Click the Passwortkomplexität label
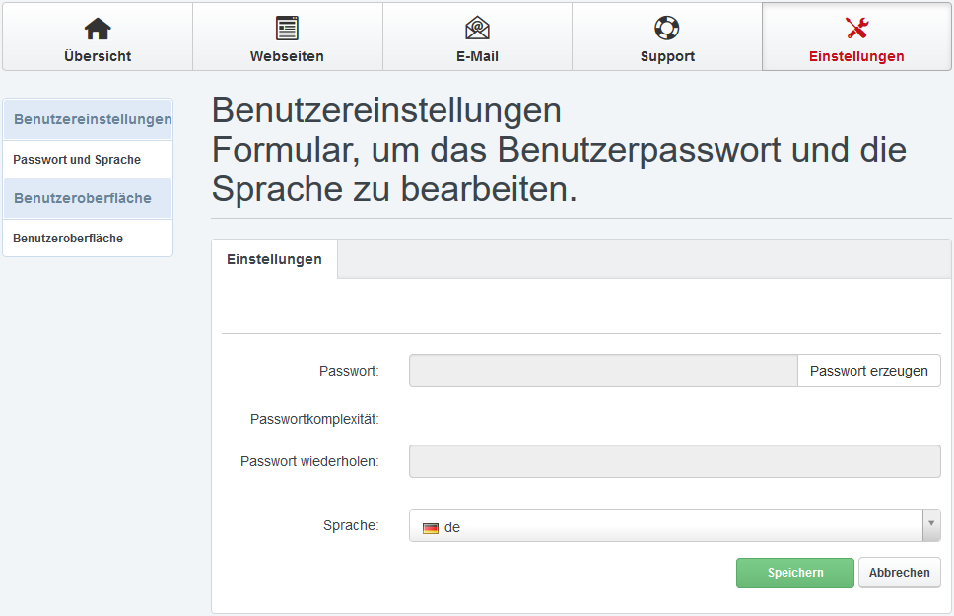 click(x=314, y=419)
